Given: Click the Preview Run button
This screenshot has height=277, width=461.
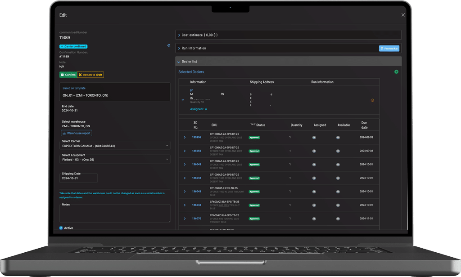Looking at the screenshot, I should tap(389, 49).
